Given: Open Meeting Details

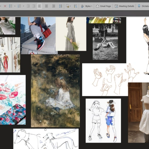Looking at the screenshot, I should point(125,6).
